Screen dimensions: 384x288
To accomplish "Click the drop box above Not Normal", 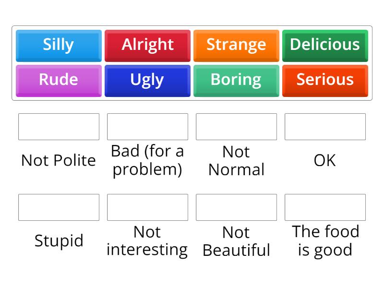I will [236, 127].
